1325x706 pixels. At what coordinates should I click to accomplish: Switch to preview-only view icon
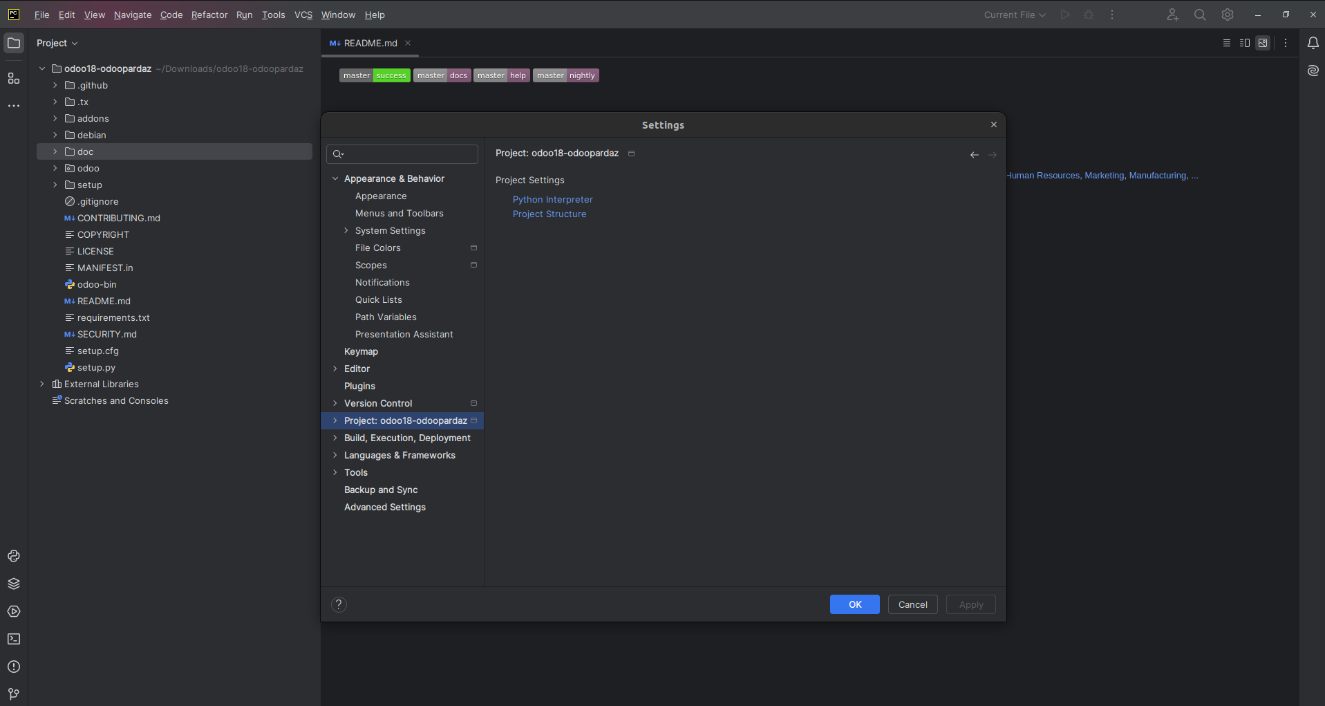[x=1263, y=43]
